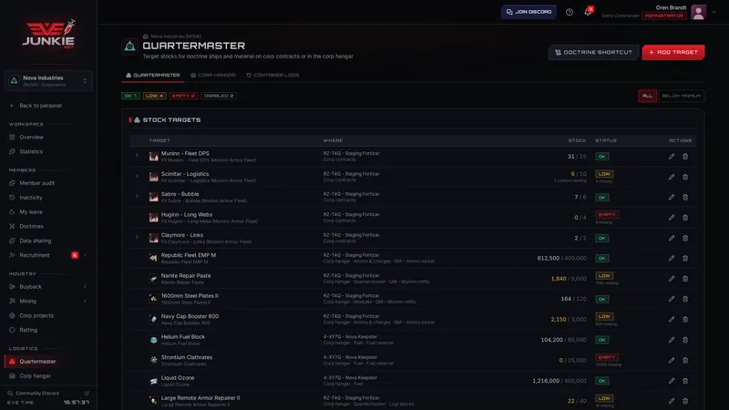The width and height of the screenshot is (729, 410).
Task: Delete the Sabre - Bubble target
Action: click(685, 197)
